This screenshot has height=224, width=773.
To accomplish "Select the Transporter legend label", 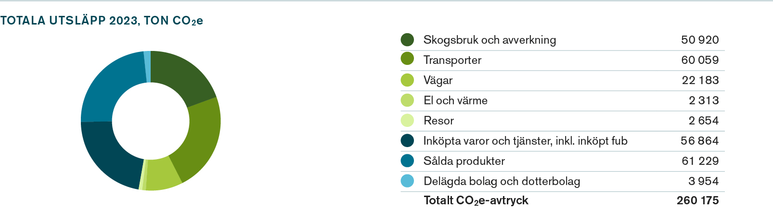I will click(452, 60).
